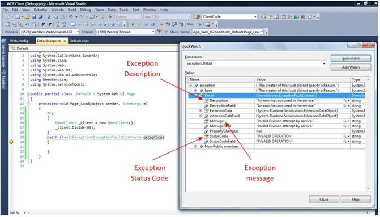The width and height of the screenshot is (380, 217).
Task: Open magnifier visualizer for Description value
Action: point(344,100)
